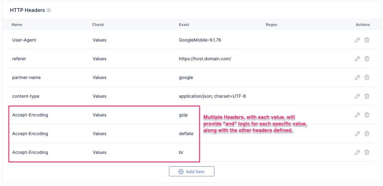Delete the referer header row

367,59
